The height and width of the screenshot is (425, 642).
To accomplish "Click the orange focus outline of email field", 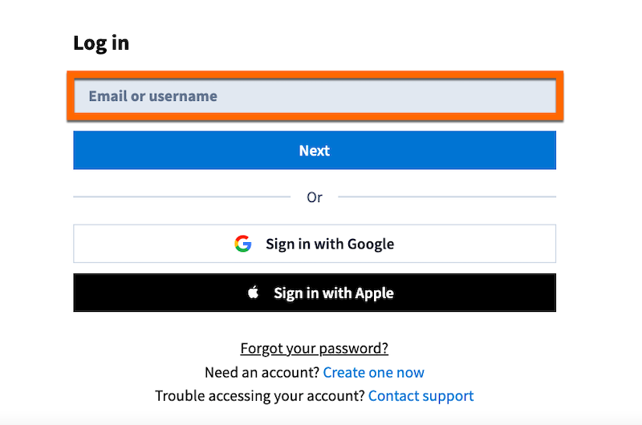I will 315,74.
